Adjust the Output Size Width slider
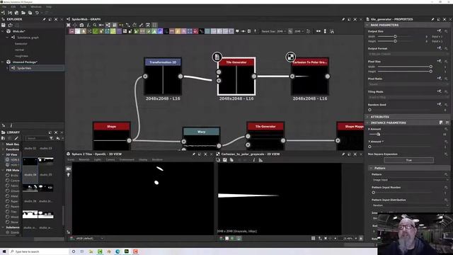Image resolution: width=453 pixels, height=255 pixels. (x=395, y=36)
